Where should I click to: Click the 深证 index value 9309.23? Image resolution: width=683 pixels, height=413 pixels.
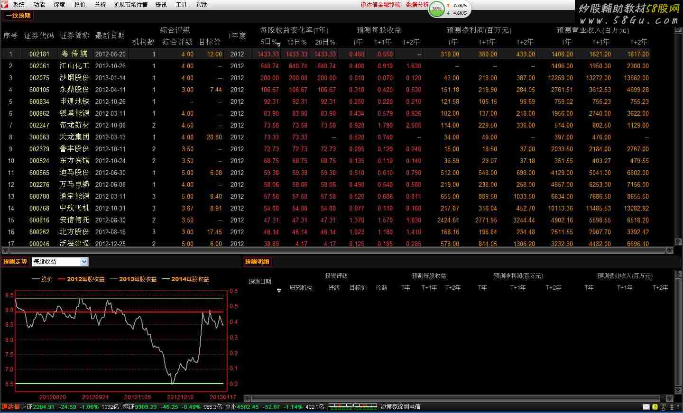pos(146,407)
